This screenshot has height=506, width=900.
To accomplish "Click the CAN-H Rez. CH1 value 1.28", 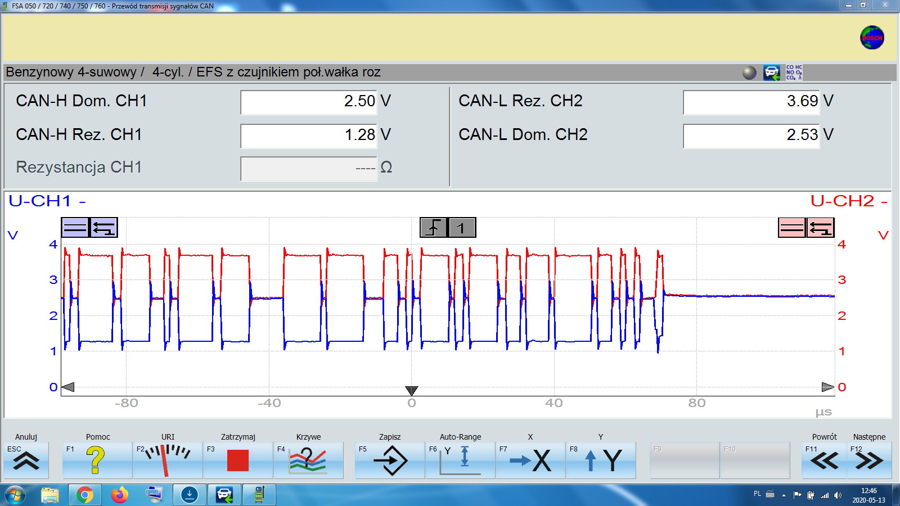I will point(309,135).
